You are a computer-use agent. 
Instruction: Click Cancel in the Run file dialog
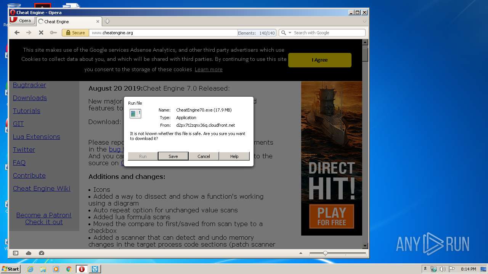[204, 156]
